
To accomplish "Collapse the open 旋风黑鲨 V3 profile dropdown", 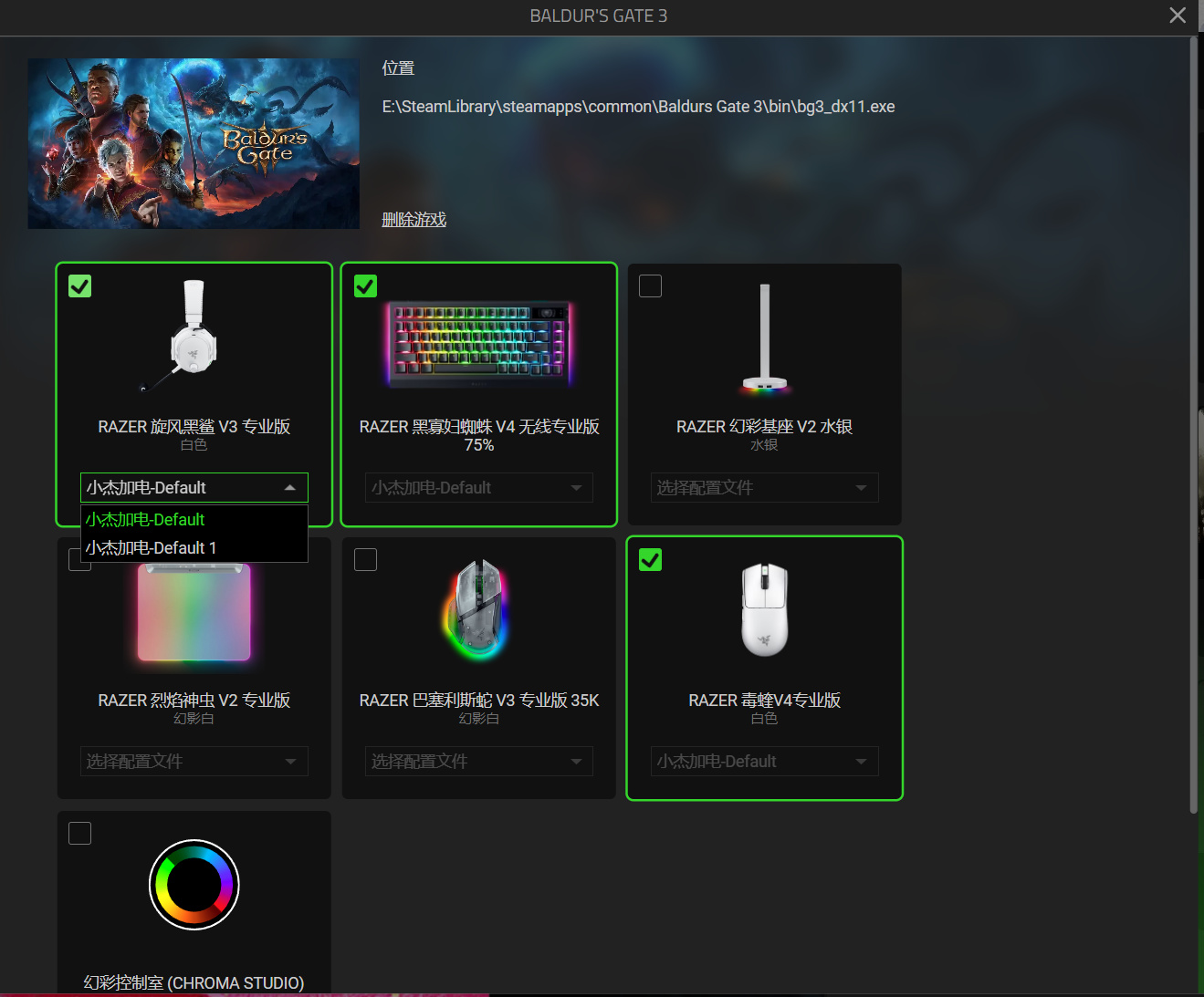I will (194, 488).
